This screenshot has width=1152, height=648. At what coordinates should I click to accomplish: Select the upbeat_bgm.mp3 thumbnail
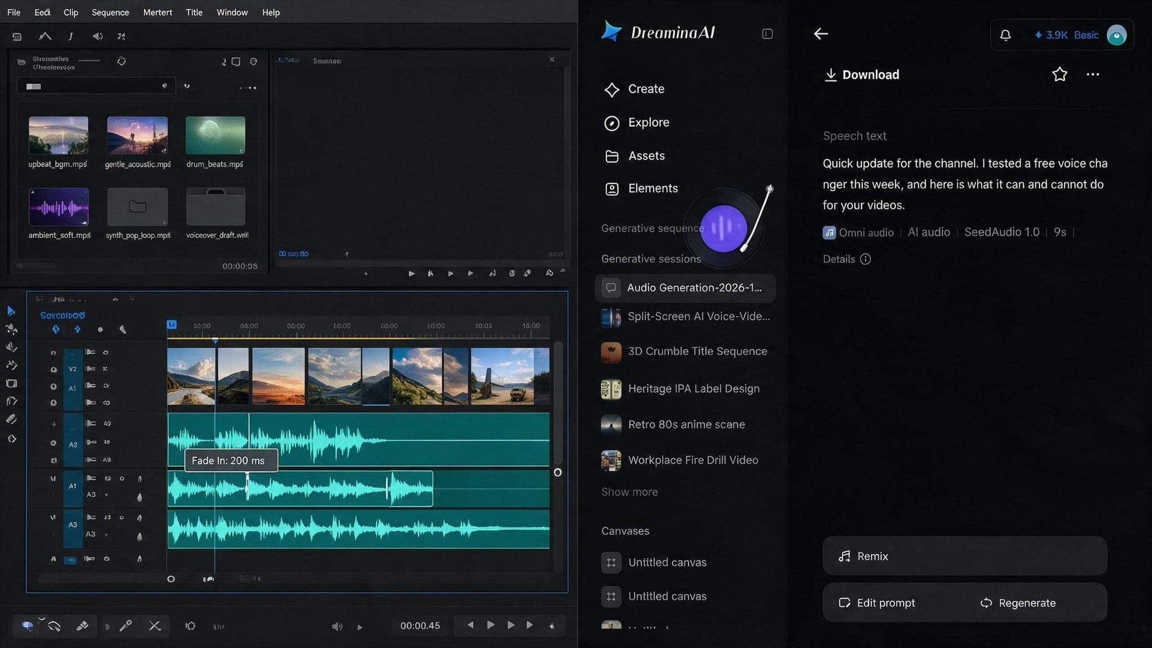(x=58, y=136)
